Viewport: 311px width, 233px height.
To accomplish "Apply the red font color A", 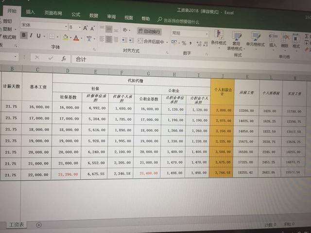I will pos(76,38).
